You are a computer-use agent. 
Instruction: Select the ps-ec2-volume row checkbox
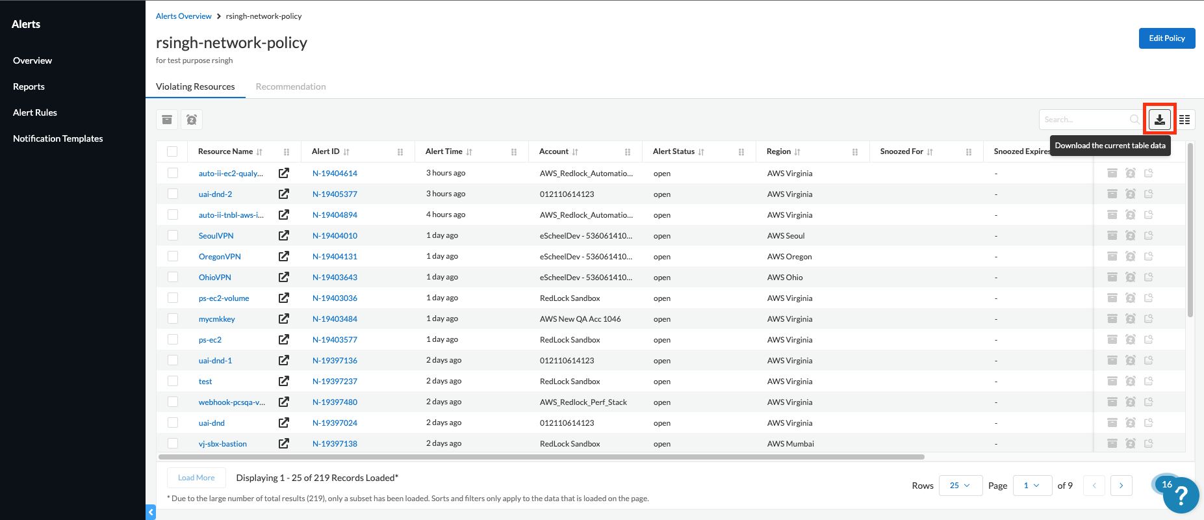[x=173, y=298]
